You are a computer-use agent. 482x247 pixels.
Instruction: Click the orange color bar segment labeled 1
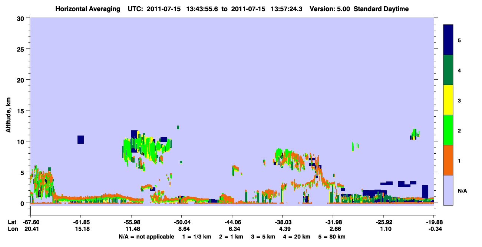[448, 160]
